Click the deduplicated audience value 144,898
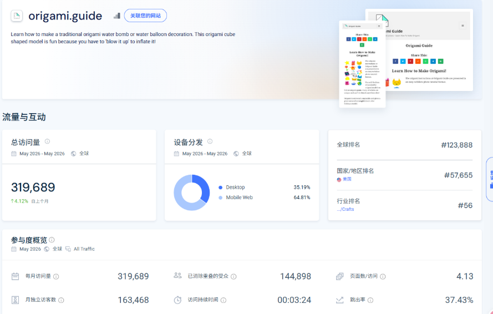Image resolution: width=493 pixels, height=314 pixels. click(296, 276)
